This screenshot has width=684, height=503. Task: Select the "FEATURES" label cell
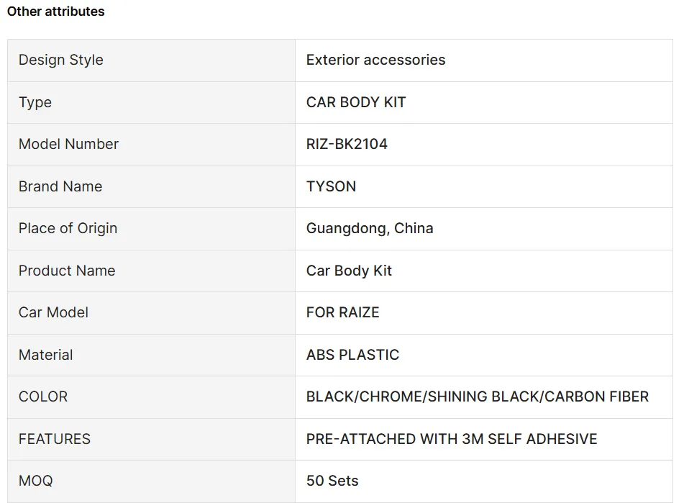pyautogui.click(x=55, y=439)
